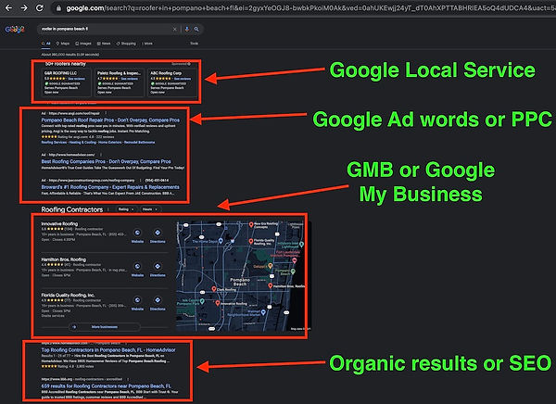Click the More businesses button

click(104, 327)
